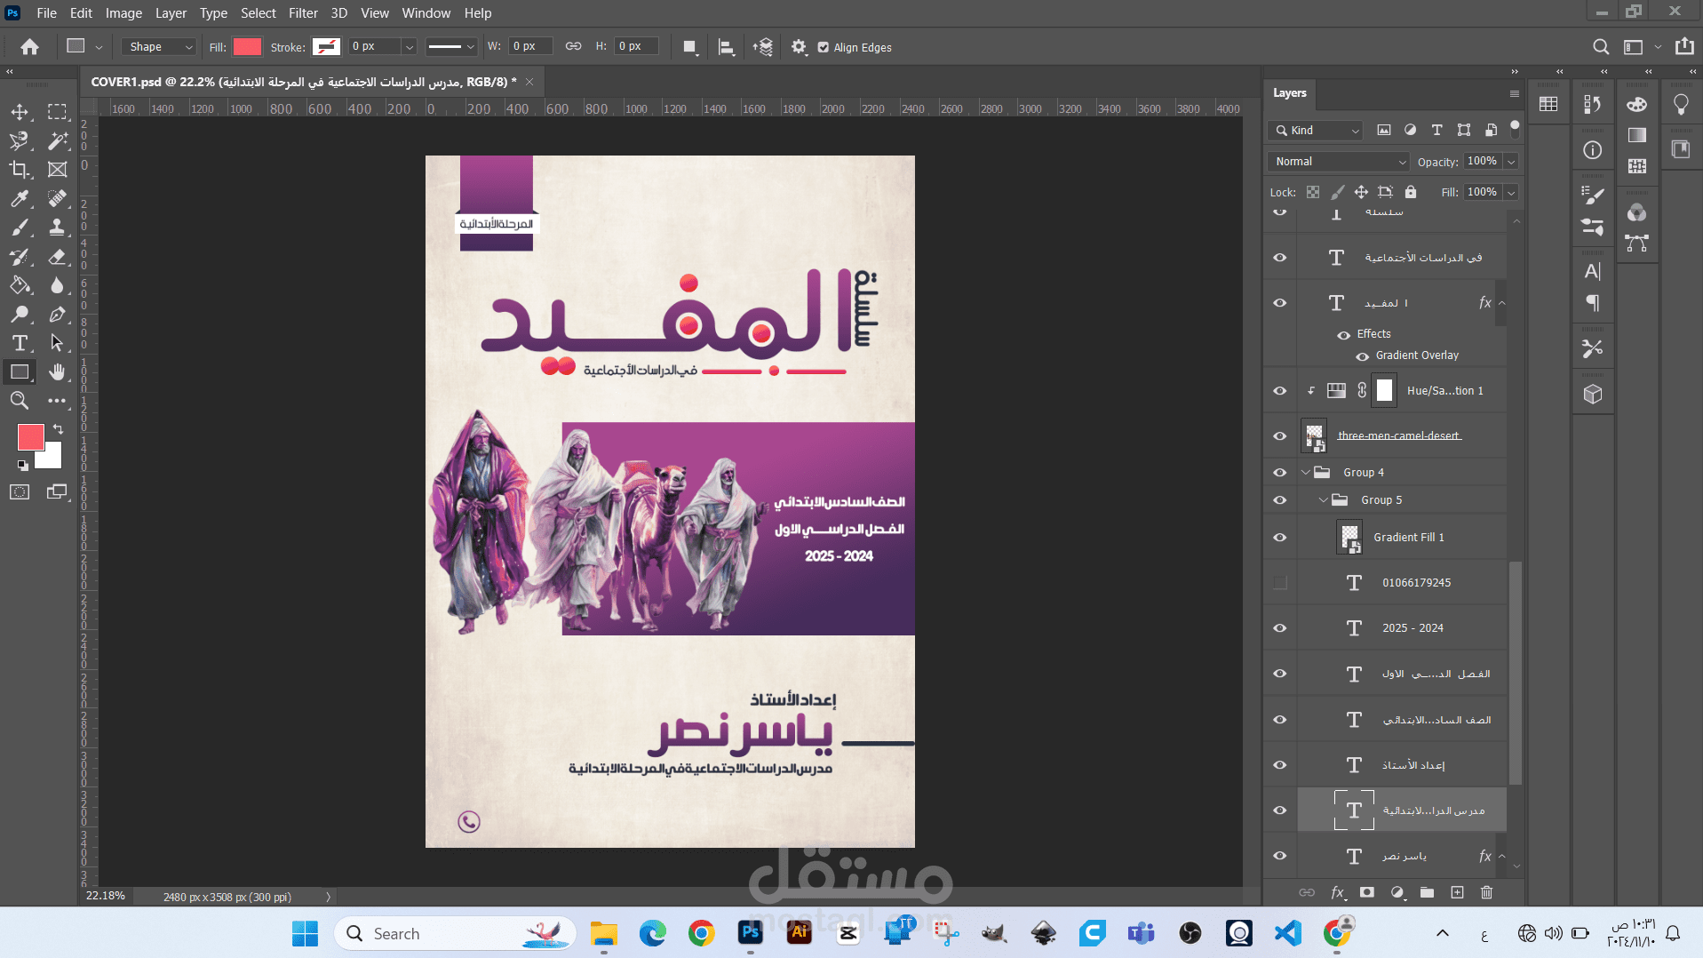This screenshot has width=1703, height=958.
Task: Open the Layer menu
Action: 171,12
